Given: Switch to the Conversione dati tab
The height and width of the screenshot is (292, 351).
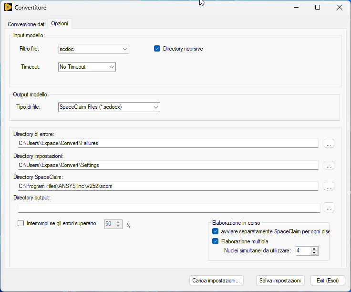Looking at the screenshot, I should (x=27, y=24).
